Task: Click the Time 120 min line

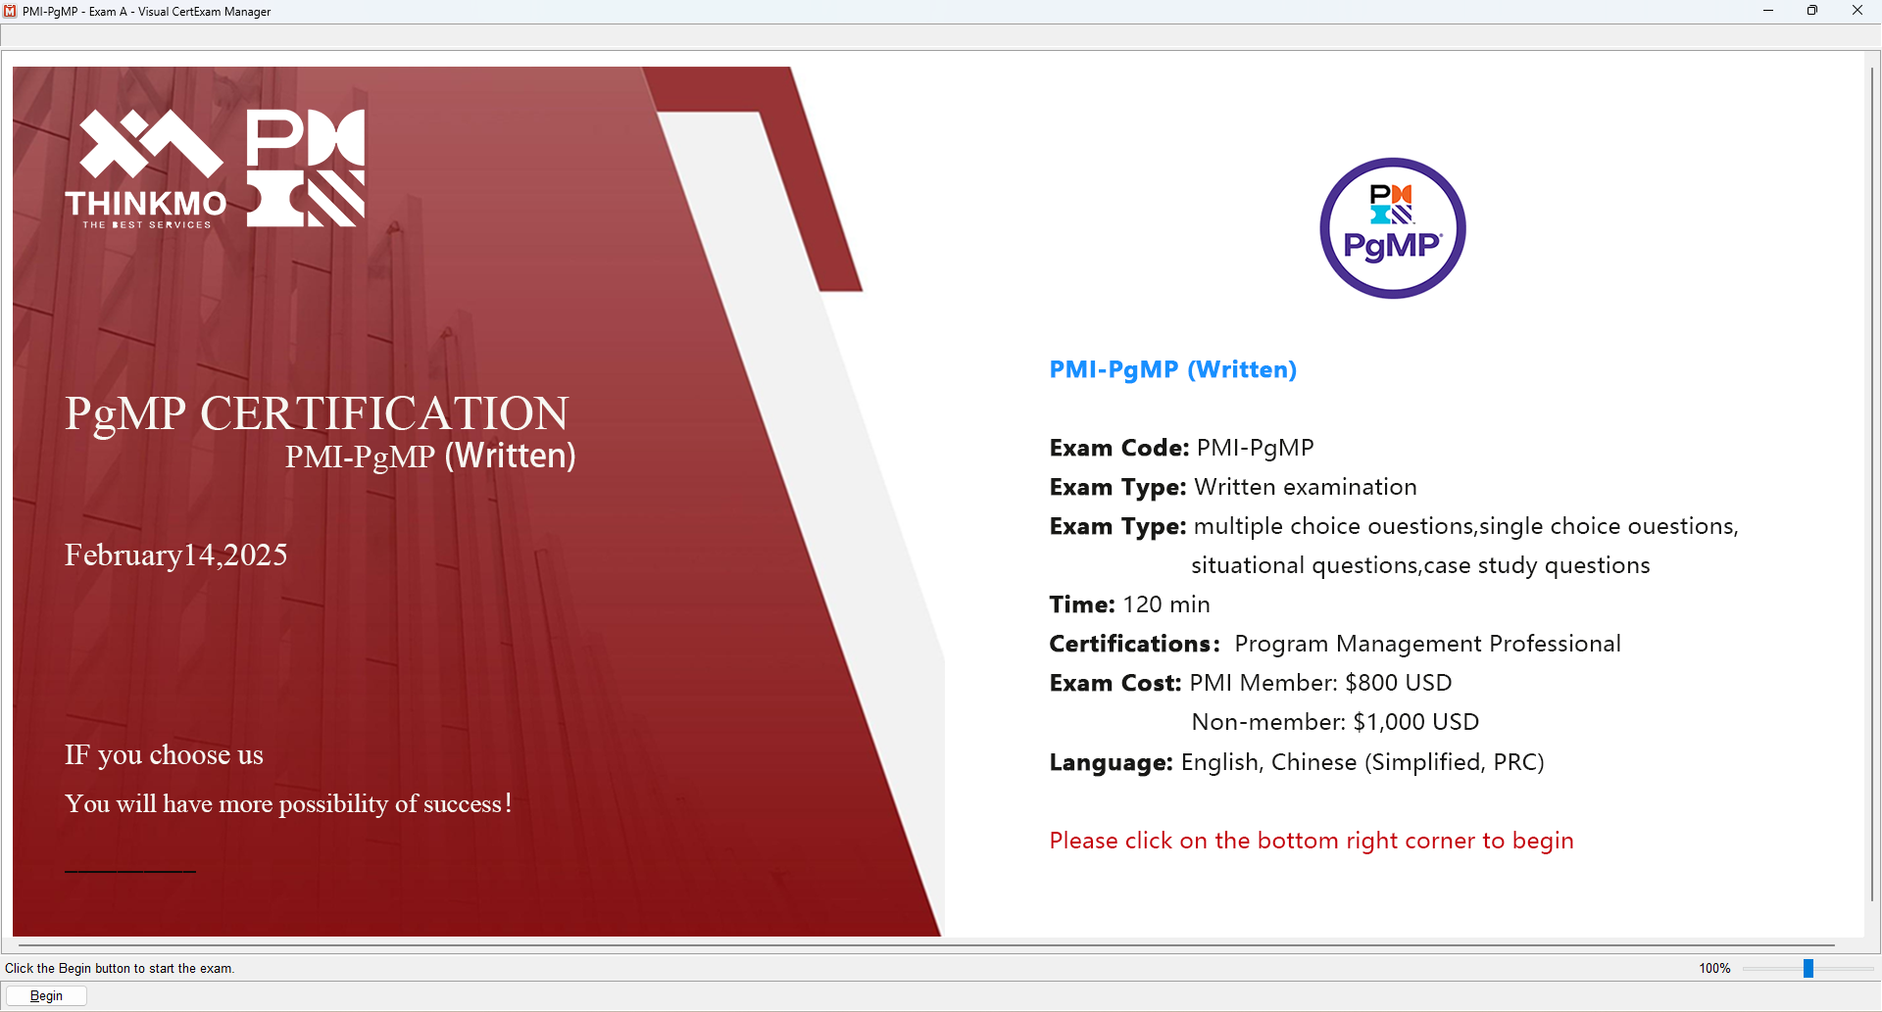Action: coord(1129,604)
